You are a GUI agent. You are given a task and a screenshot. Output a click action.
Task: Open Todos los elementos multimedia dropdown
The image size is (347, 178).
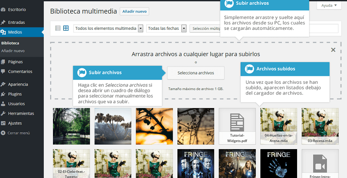pyautogui.click(x=108, y=29)
